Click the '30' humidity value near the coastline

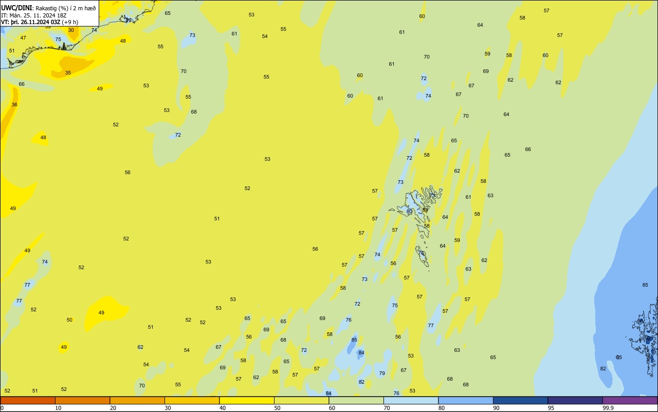[x=71, y=30]
